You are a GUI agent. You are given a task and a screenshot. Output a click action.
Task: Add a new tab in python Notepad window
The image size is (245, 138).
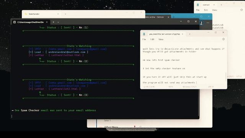point(190,34)
